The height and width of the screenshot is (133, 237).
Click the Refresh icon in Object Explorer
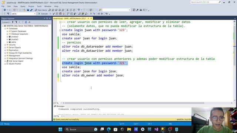tap(26, 22)
